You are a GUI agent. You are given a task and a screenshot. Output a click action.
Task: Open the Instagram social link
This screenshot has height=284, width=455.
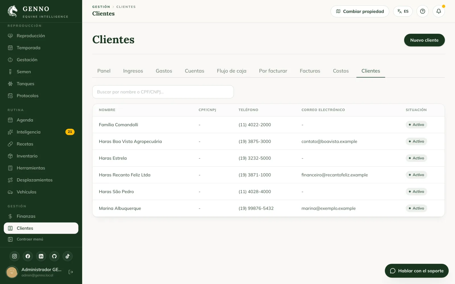pos(15,256)
